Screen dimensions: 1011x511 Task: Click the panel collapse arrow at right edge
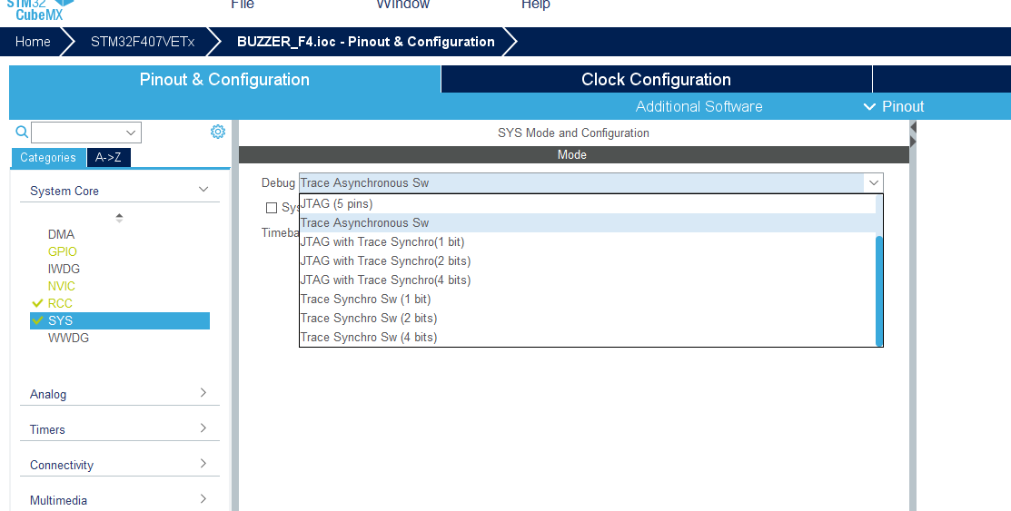(913, 133)
